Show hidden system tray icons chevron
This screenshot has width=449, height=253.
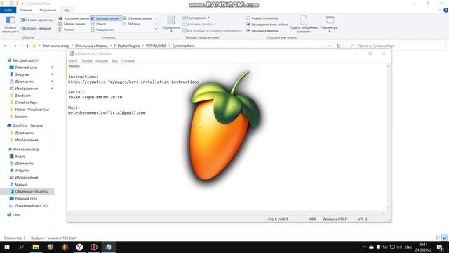click(364, 247)
